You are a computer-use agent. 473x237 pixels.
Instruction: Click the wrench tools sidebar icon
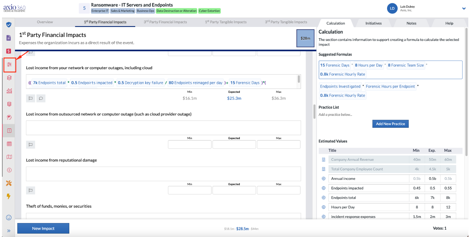(x=9, y=183)
